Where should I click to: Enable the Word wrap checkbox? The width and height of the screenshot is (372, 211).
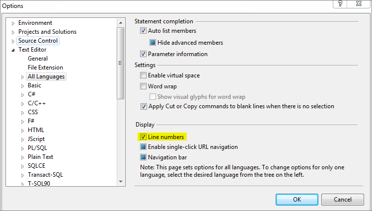(143, 86)
